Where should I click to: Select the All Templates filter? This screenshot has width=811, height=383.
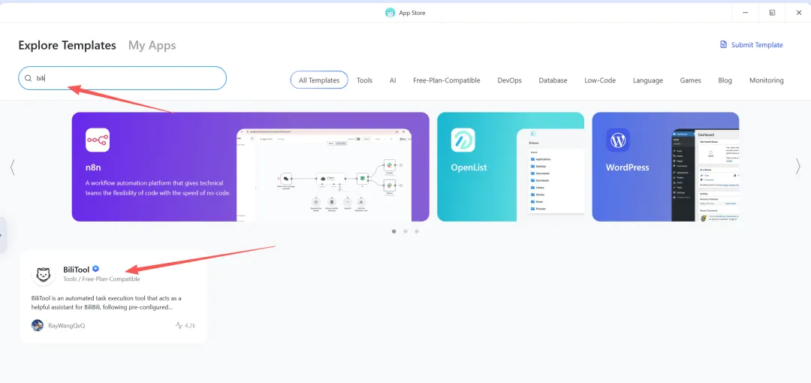[319, 80]
